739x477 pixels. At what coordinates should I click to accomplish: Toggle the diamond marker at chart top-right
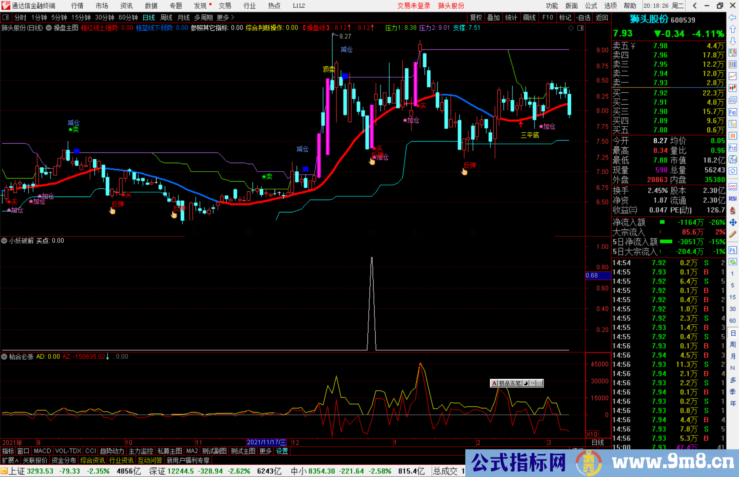pos(571,28)
